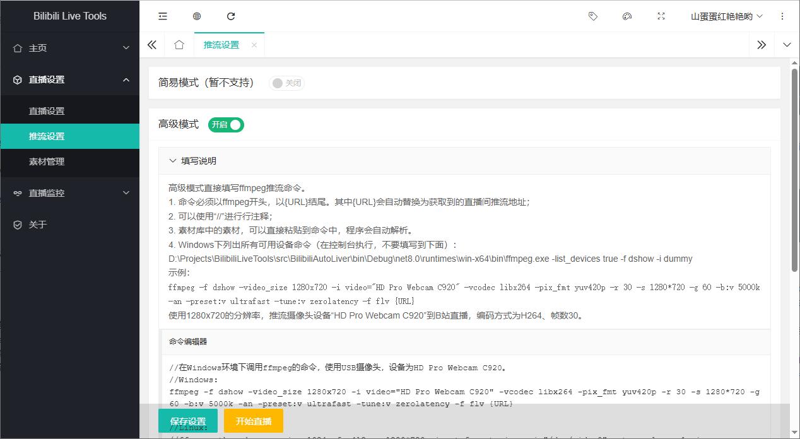Click the 直播设置 cube icon in sidebar
Screen dimensions: 800x439
click(18, 79)
